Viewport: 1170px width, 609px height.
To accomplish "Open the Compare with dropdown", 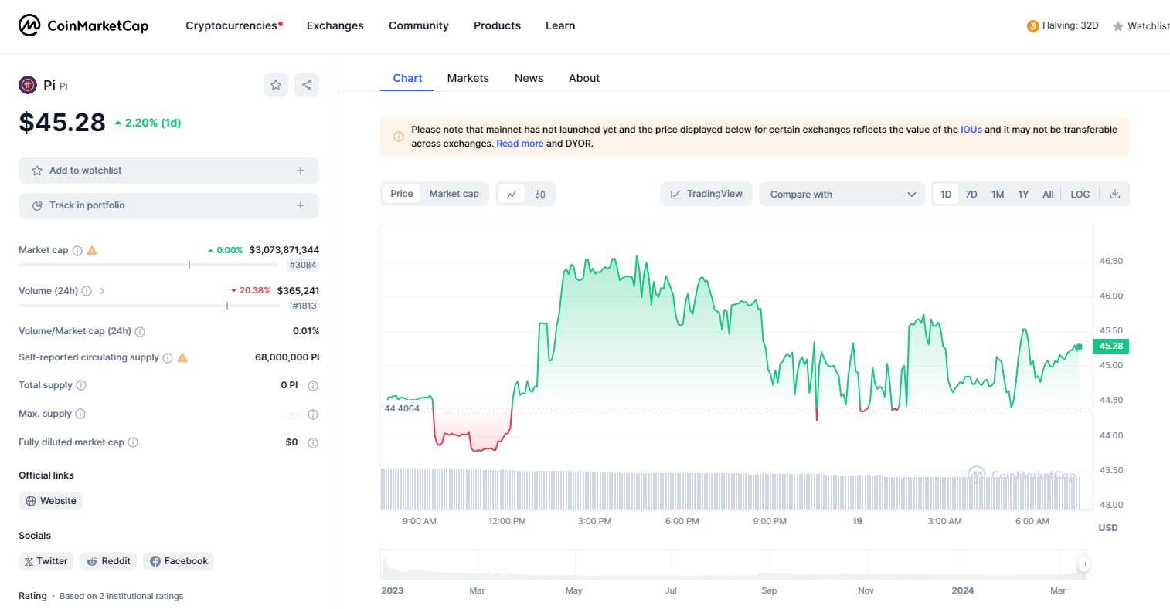I will tap(842, 195).
